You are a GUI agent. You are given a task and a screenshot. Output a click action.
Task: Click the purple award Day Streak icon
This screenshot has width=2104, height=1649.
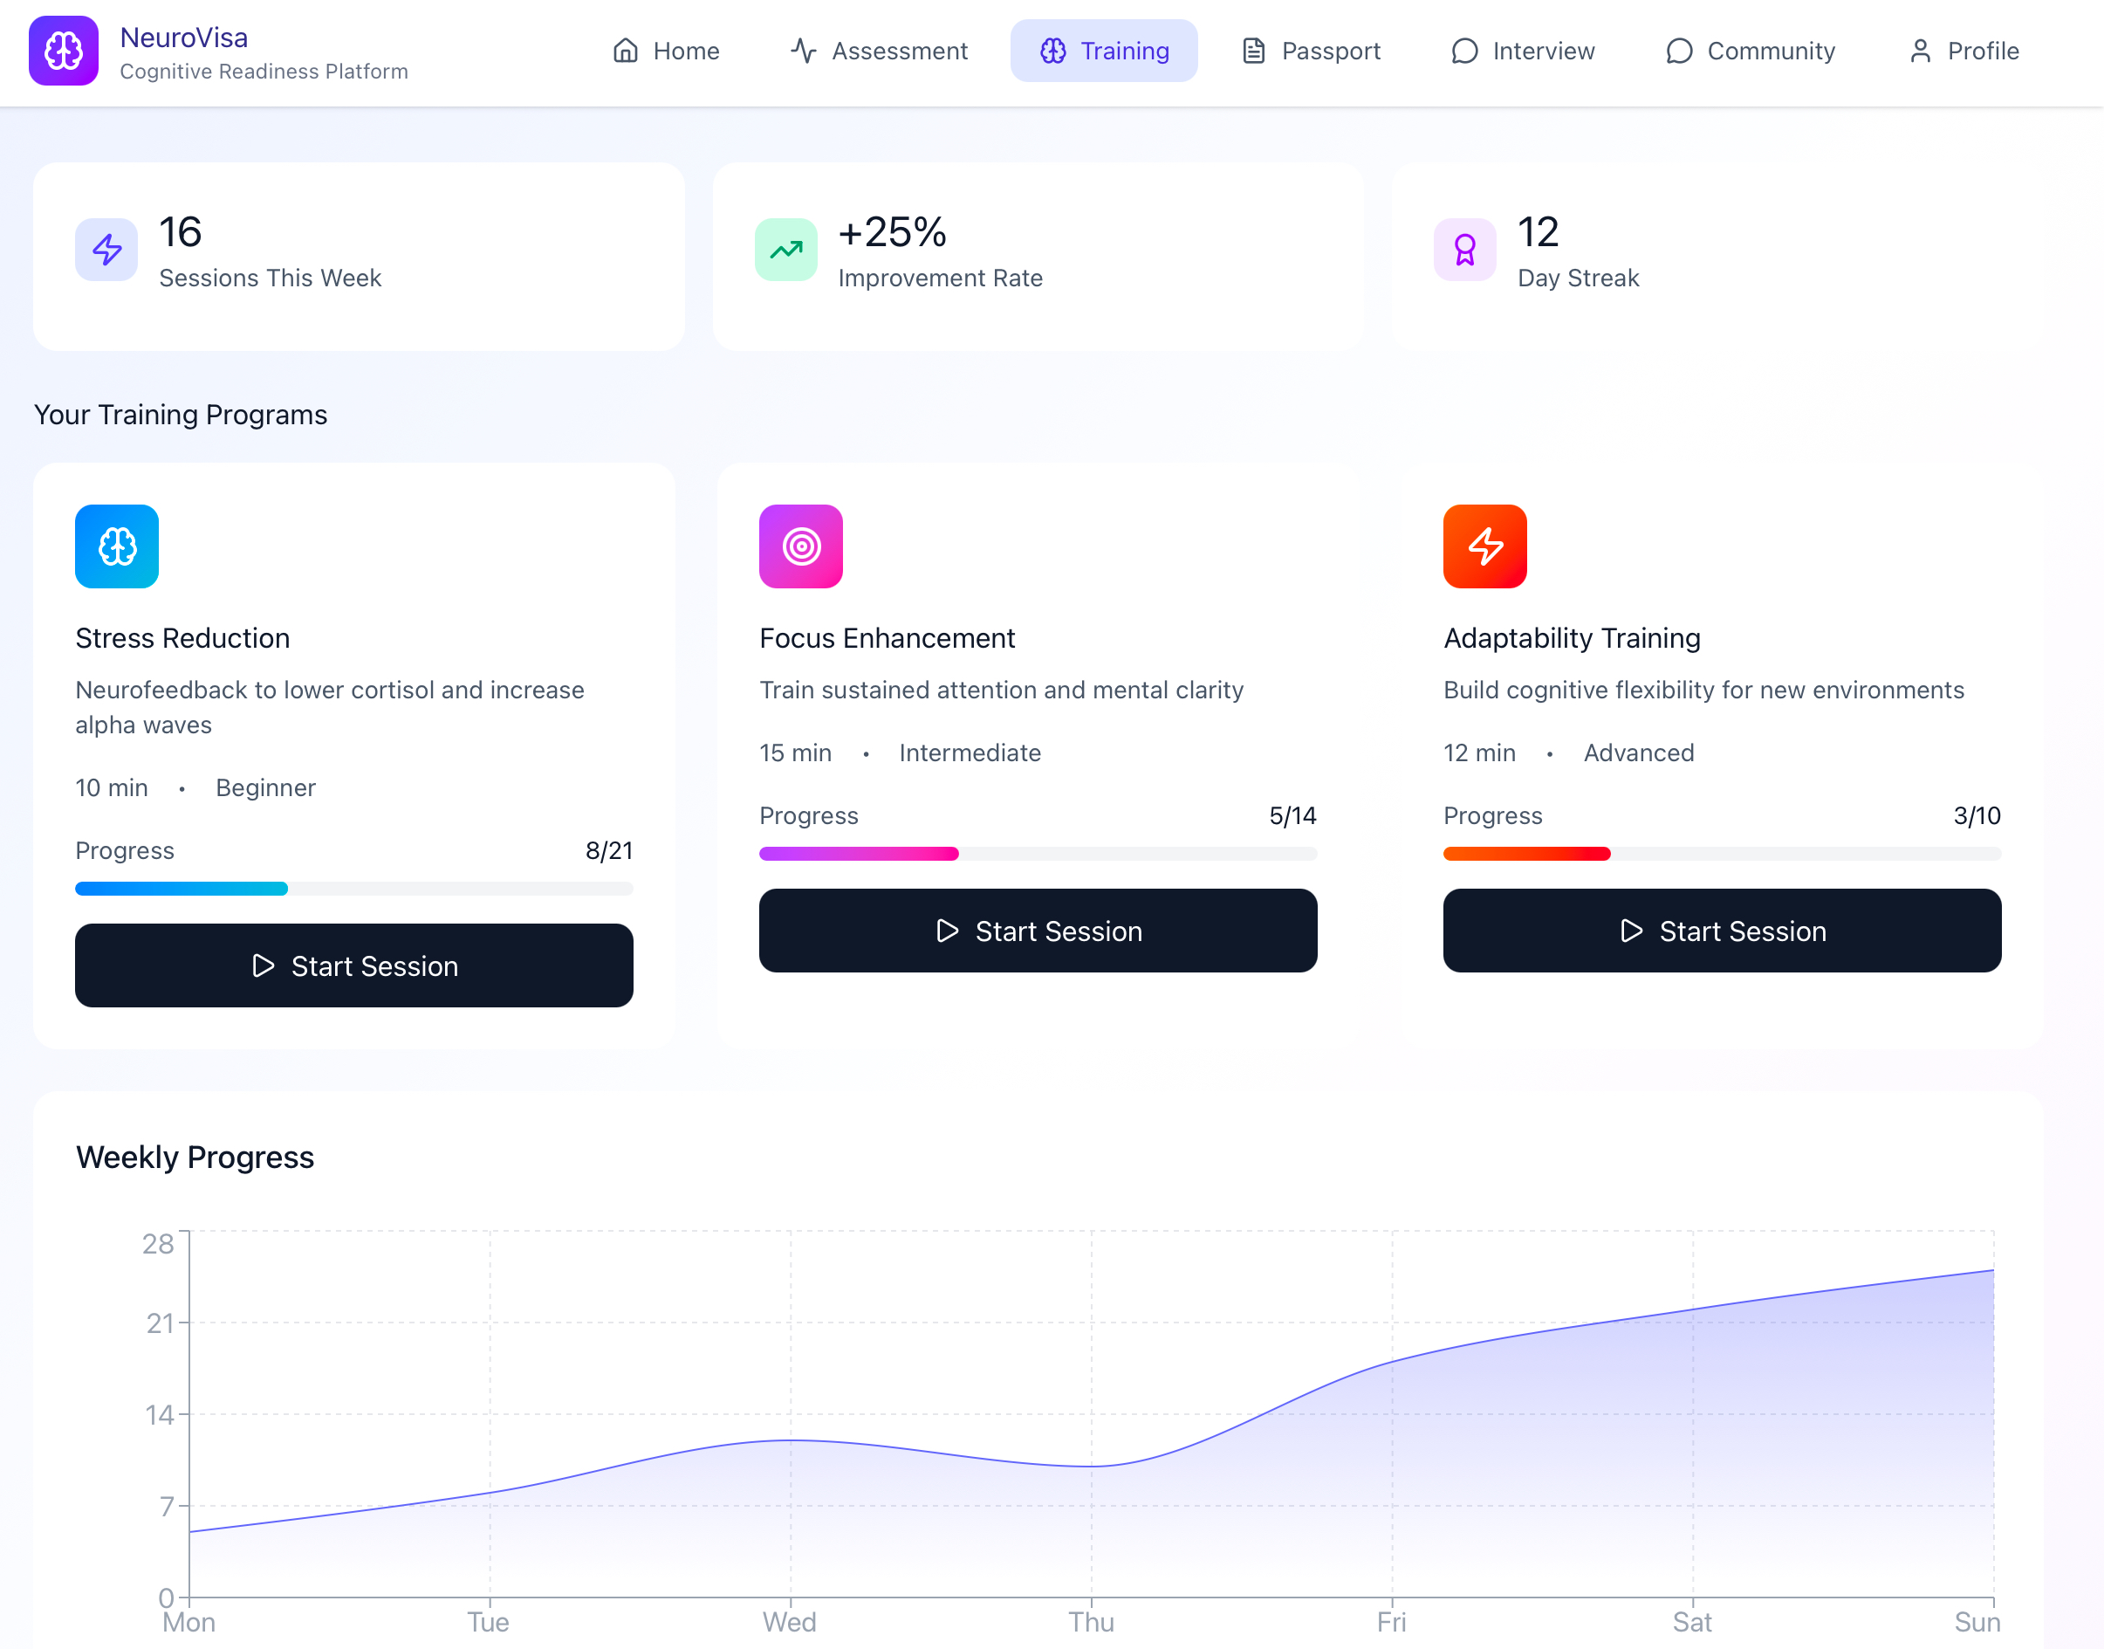pos(1464,250)
